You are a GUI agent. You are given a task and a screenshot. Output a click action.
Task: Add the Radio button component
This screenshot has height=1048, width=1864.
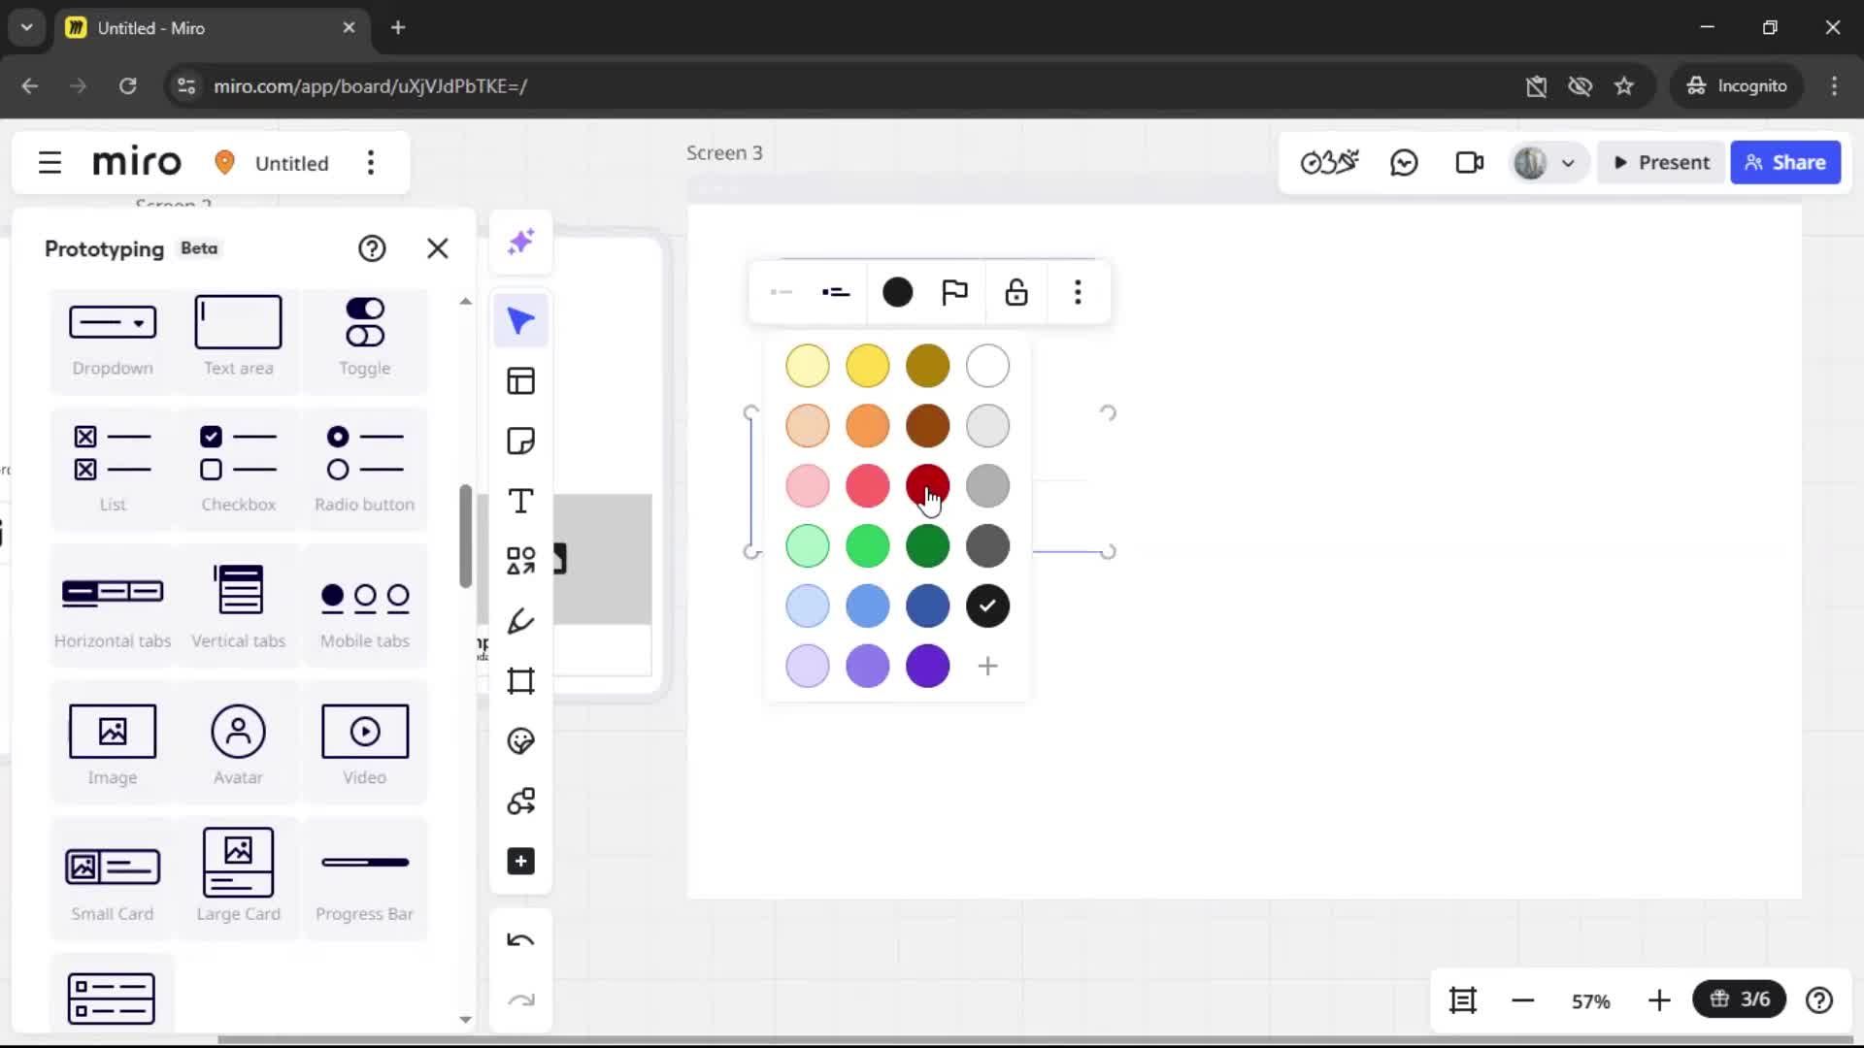tap(365, 470)
